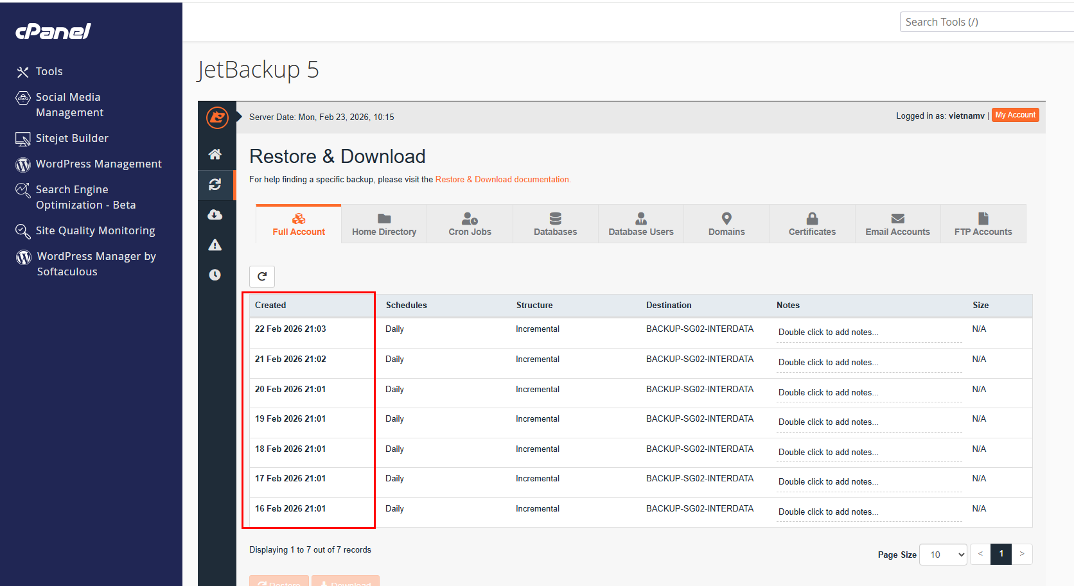Open Restore & Download documentation link
The height and width of the screenshot is (586, 1074).
(502, 180)
